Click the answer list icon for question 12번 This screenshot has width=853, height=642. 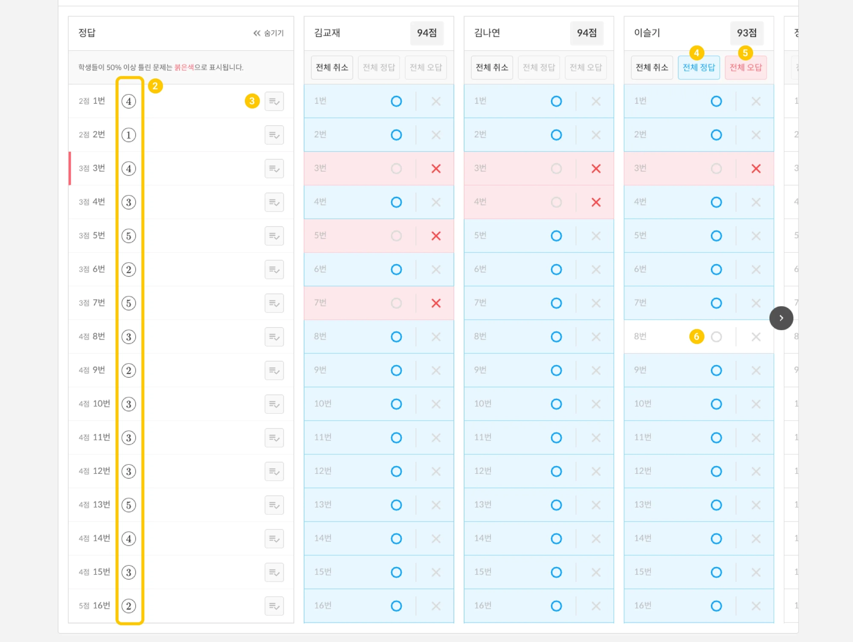[274, 472]
